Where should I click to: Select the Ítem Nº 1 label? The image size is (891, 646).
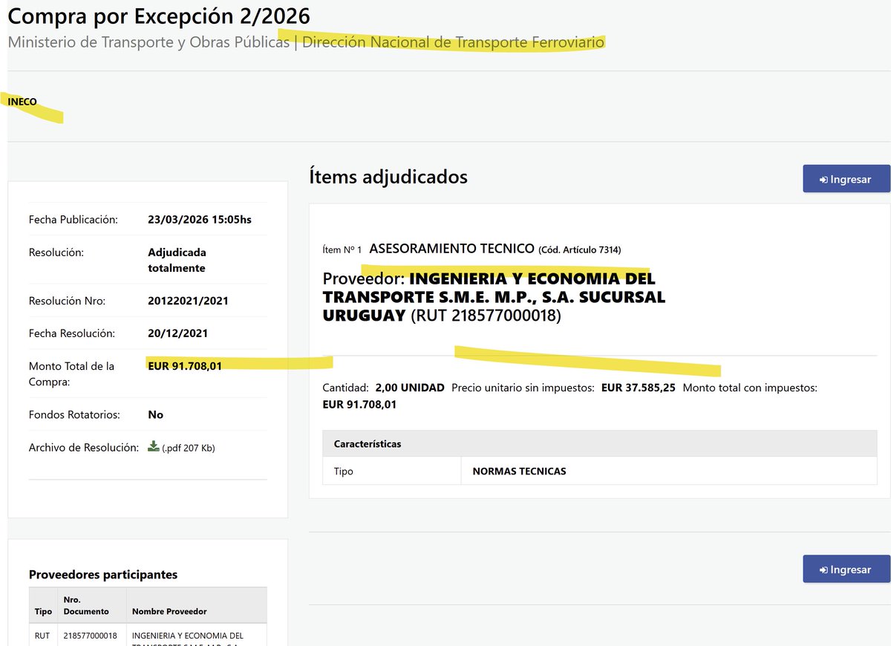pyautogui.click(x=342, y=250)
